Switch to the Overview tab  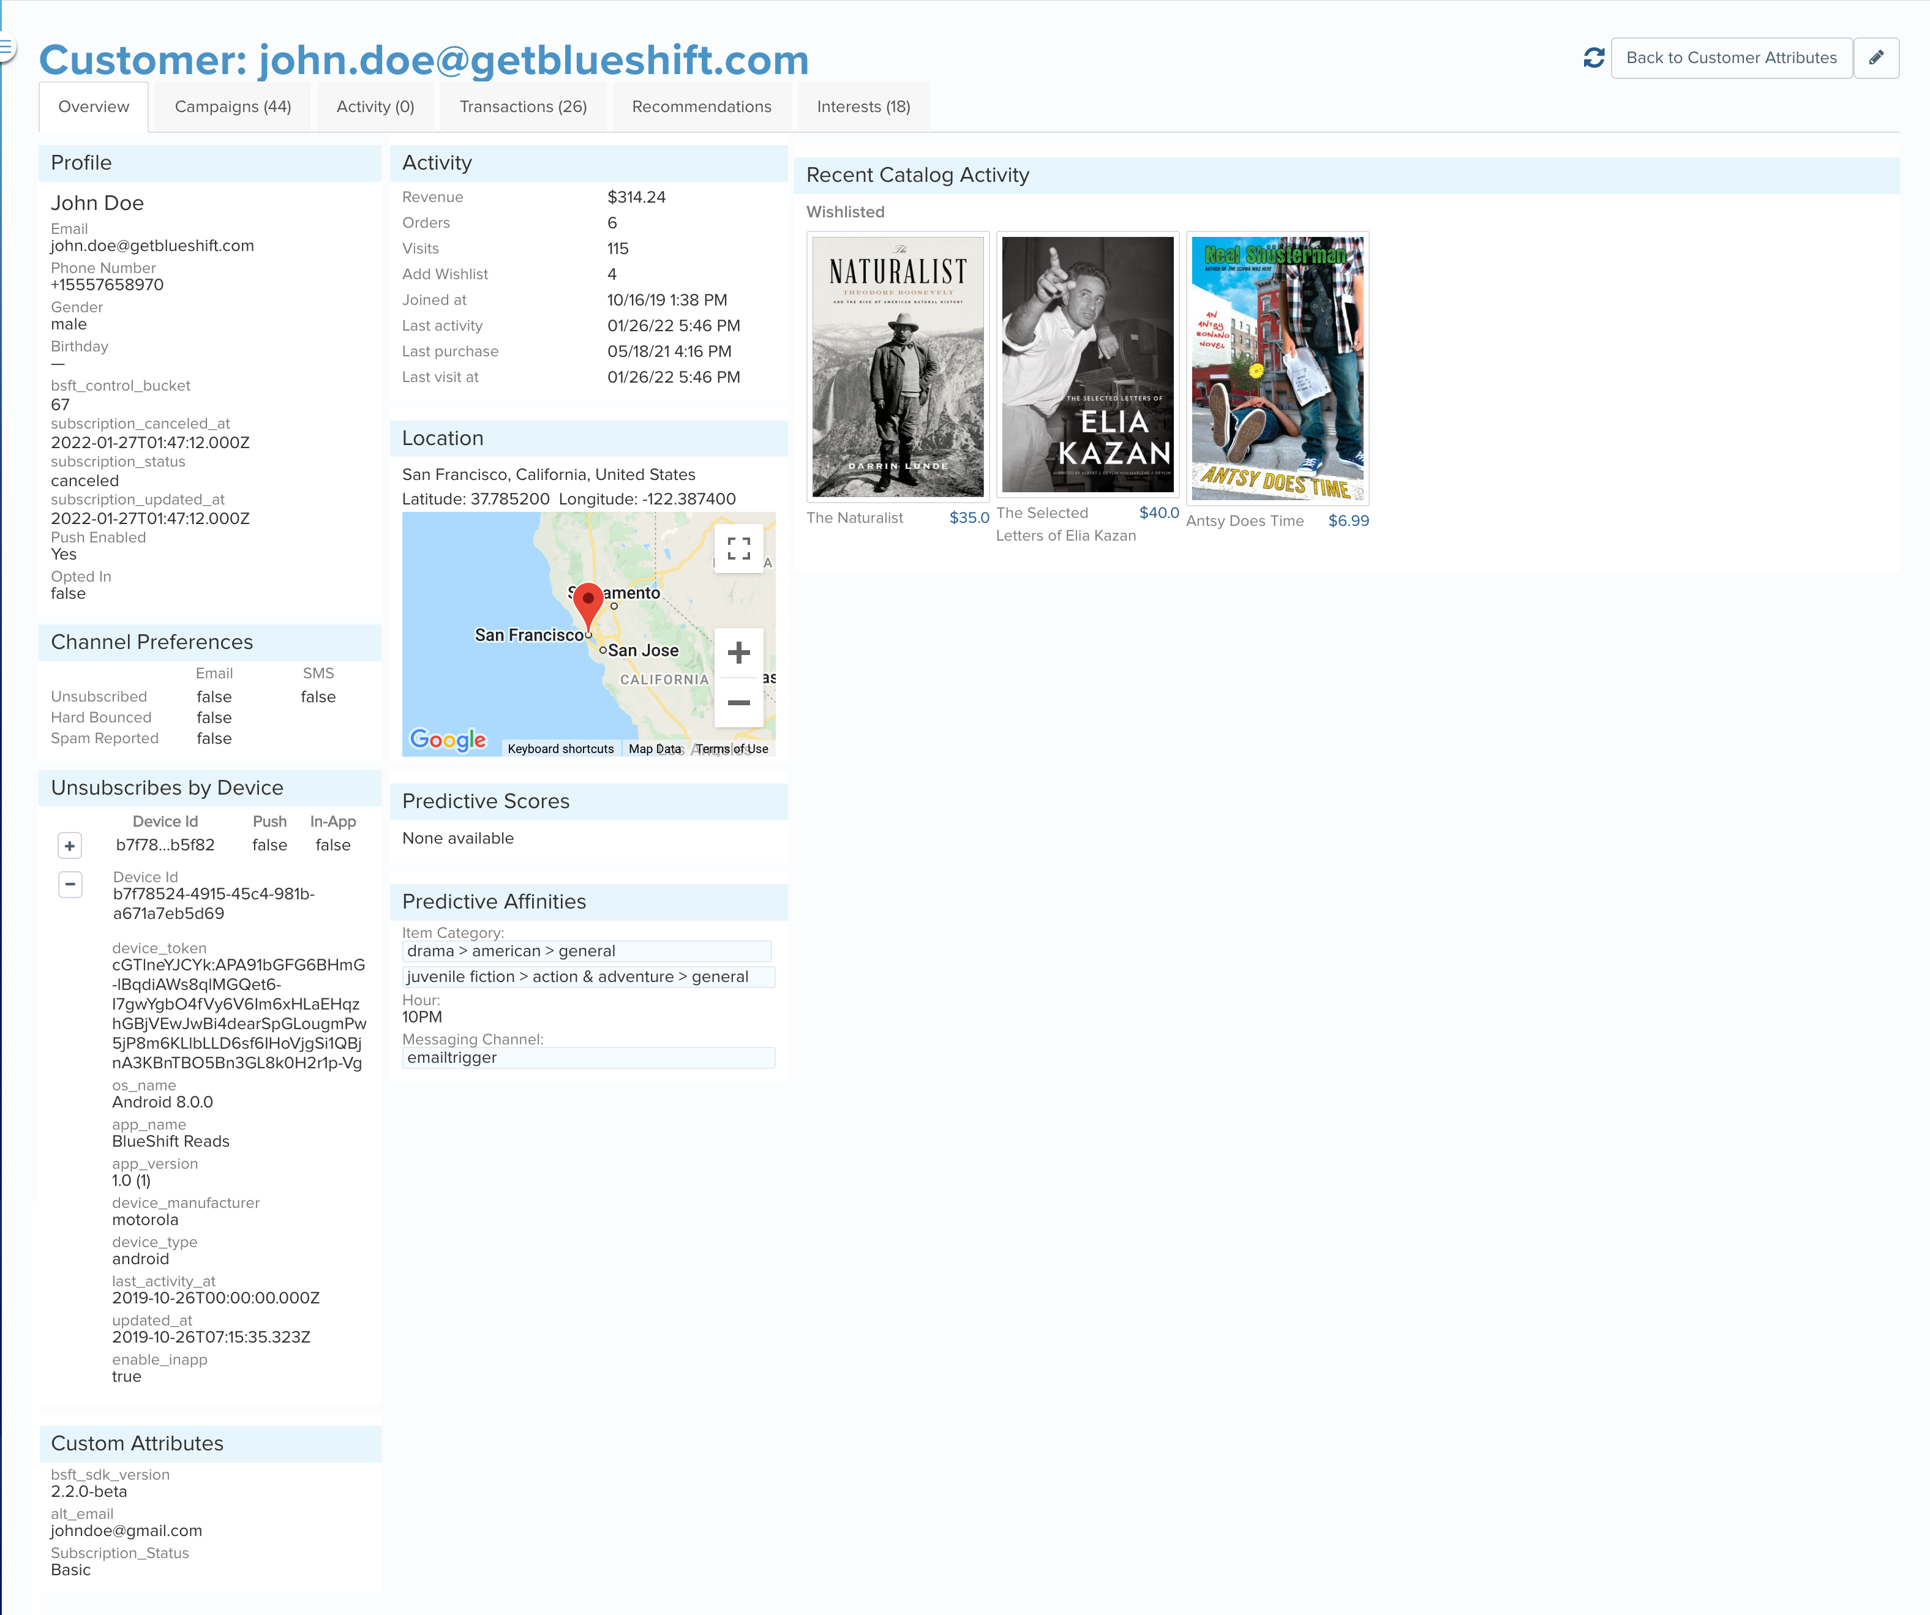tap(94, 107)
